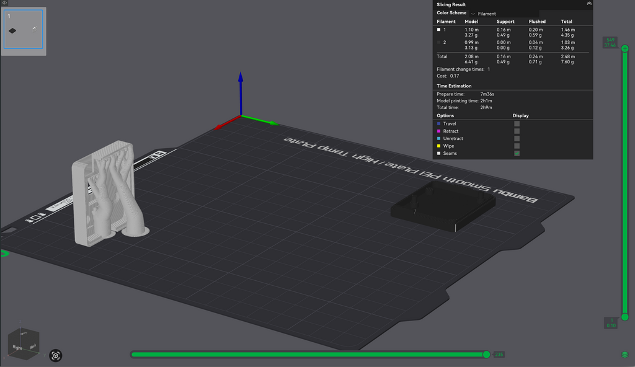Click the Options heading
This screenshot has height=367, width=635.
(445, 115)
